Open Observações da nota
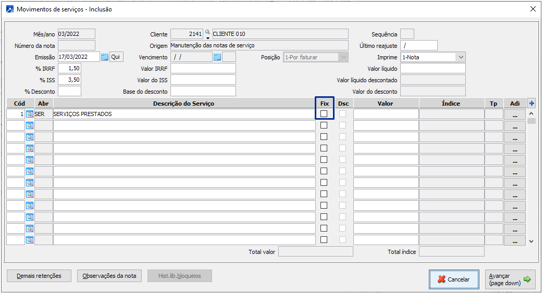The height and width of the screenshot is (294, 544). (109, 276)
